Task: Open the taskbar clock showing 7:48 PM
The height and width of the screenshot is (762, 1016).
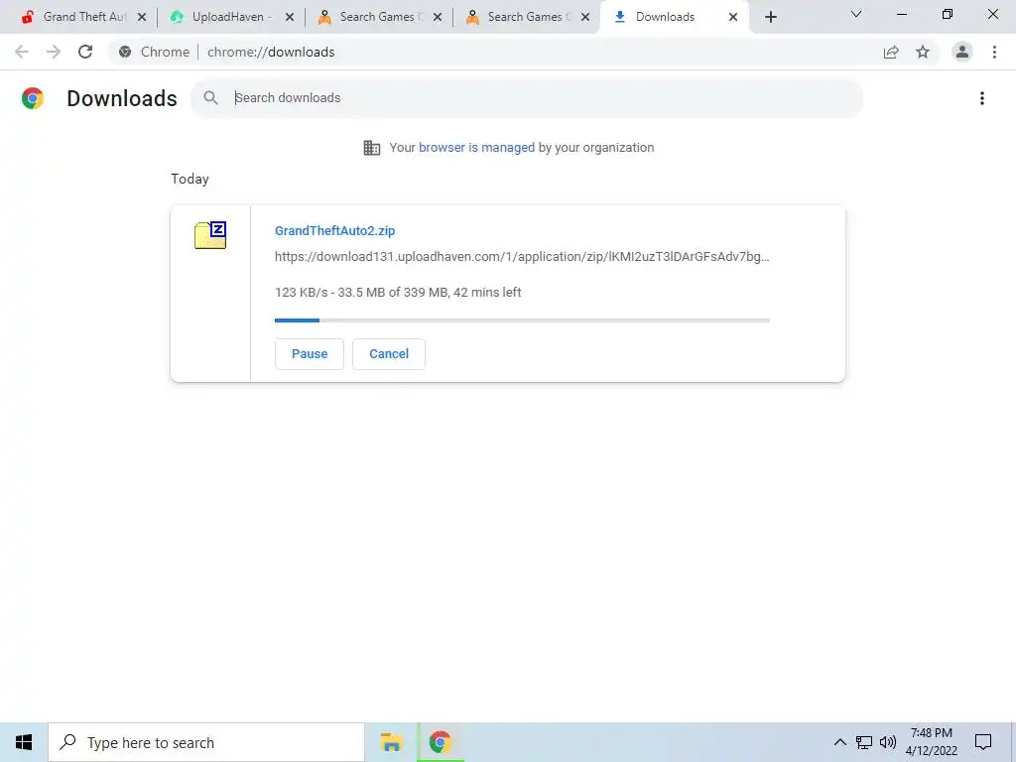Action: click(932, 742)
